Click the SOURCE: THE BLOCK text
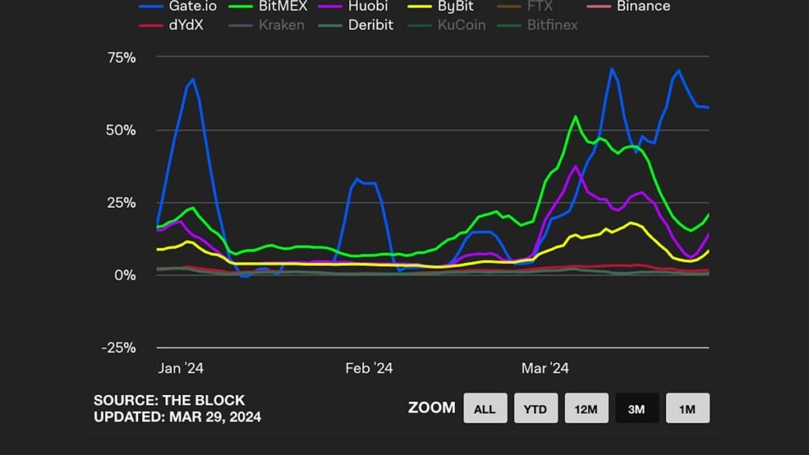 pos(169,400)
